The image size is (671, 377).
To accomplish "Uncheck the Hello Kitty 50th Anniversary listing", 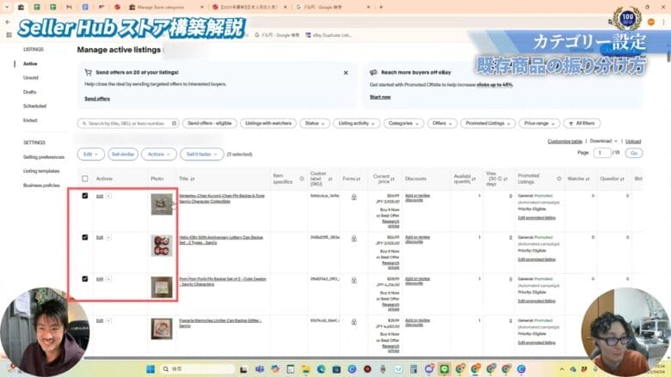I will tap(84, 237).
